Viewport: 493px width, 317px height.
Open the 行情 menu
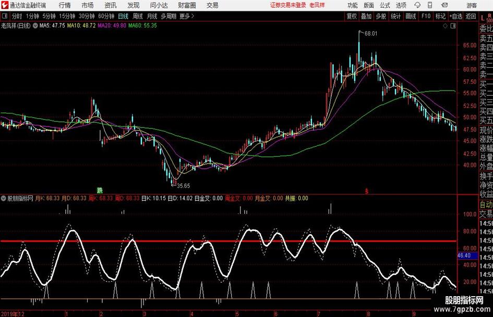tap(65, 5)
